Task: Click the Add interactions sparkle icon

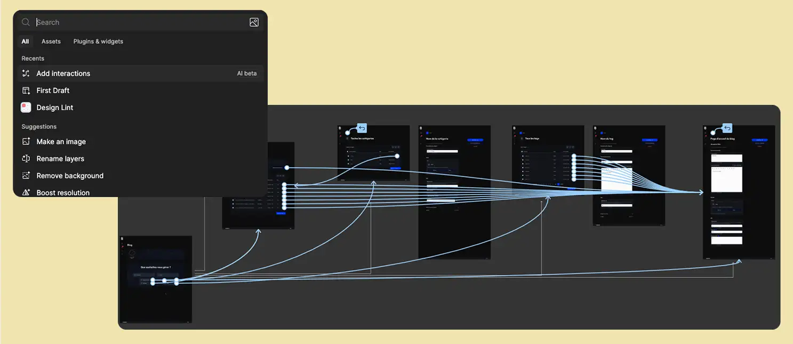Action: pyautogui.click(x=26, y=73)
